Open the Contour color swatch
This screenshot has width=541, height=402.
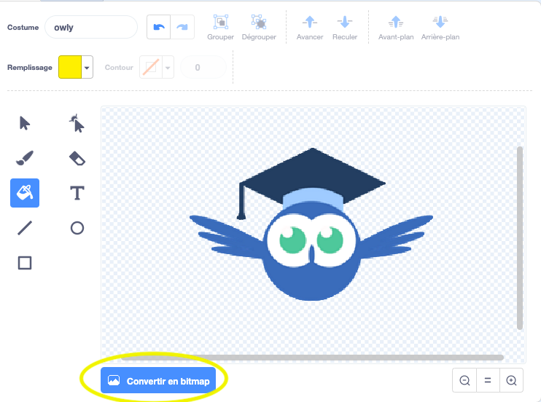coord(151,67)
